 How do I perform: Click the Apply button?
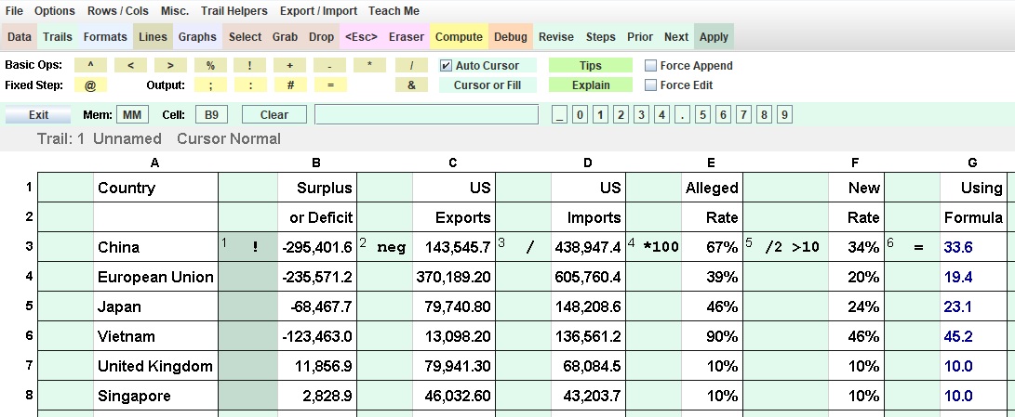coord(714,37)
